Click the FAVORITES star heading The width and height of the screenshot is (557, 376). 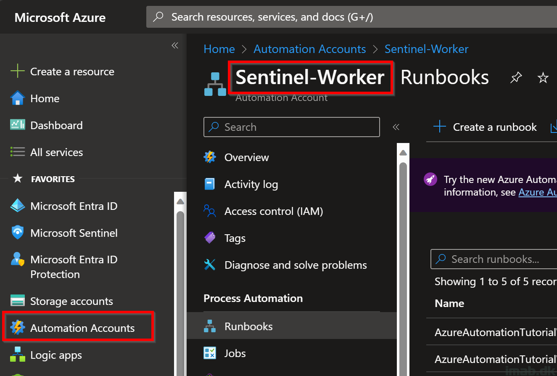pyautogui.click(x=44, y=179)
